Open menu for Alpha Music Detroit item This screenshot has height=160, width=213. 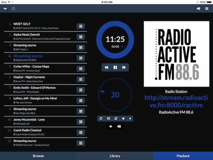(x=81, y=37)
